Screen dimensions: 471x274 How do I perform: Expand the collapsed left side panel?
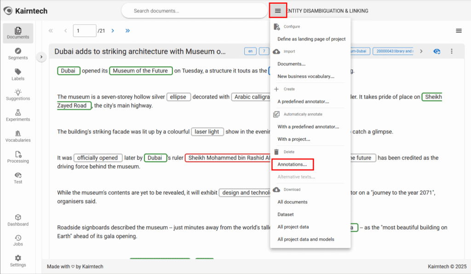tap(41, 57)
